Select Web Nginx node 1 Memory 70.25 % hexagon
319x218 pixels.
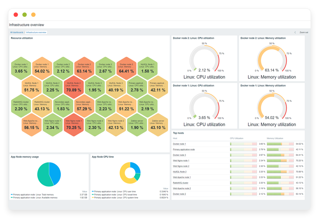[74, 125]
